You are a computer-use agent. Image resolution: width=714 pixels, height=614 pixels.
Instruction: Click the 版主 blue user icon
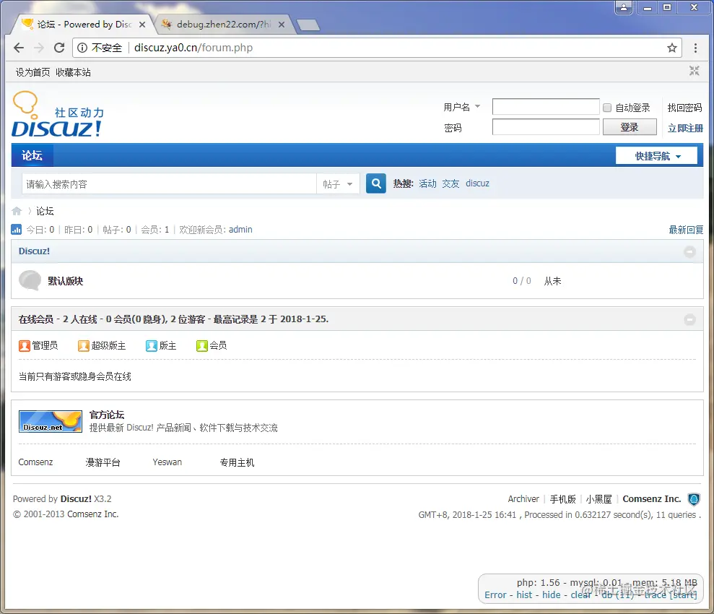pyautogui.click(x=151, y=346)
